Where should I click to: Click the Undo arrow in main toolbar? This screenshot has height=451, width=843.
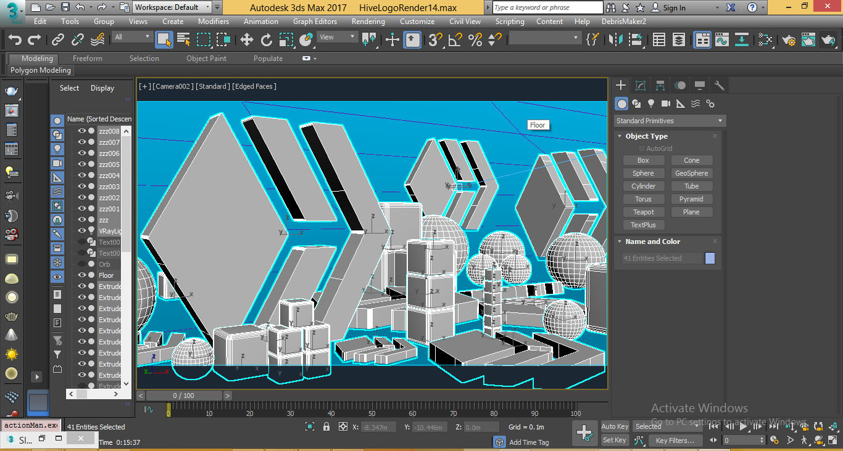15,40
